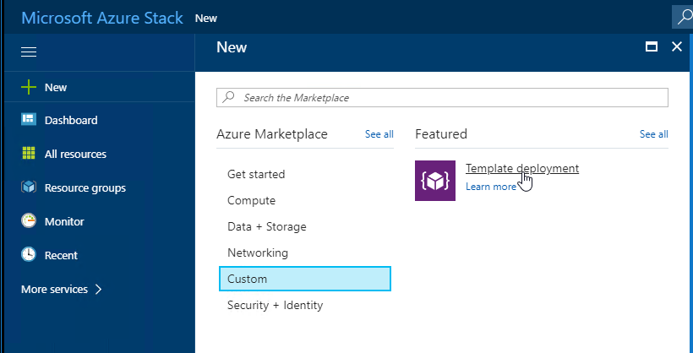Select the Networking category
The image size is (693, 353).
(x=258, y=253)
